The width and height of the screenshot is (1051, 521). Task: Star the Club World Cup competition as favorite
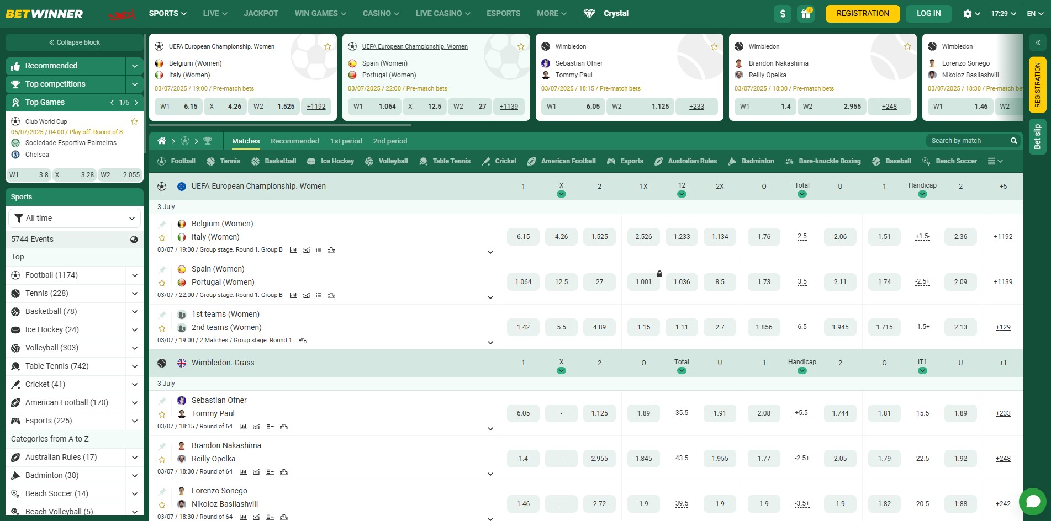click(134, 121)
